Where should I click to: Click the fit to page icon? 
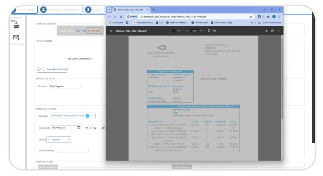pyautogui.click(x=209, y=31)
